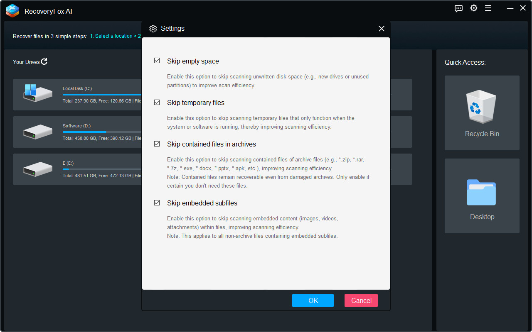Click the gear icon in the Settings dialog header
This screenshot has width=532, height=332.
(153, 29)
